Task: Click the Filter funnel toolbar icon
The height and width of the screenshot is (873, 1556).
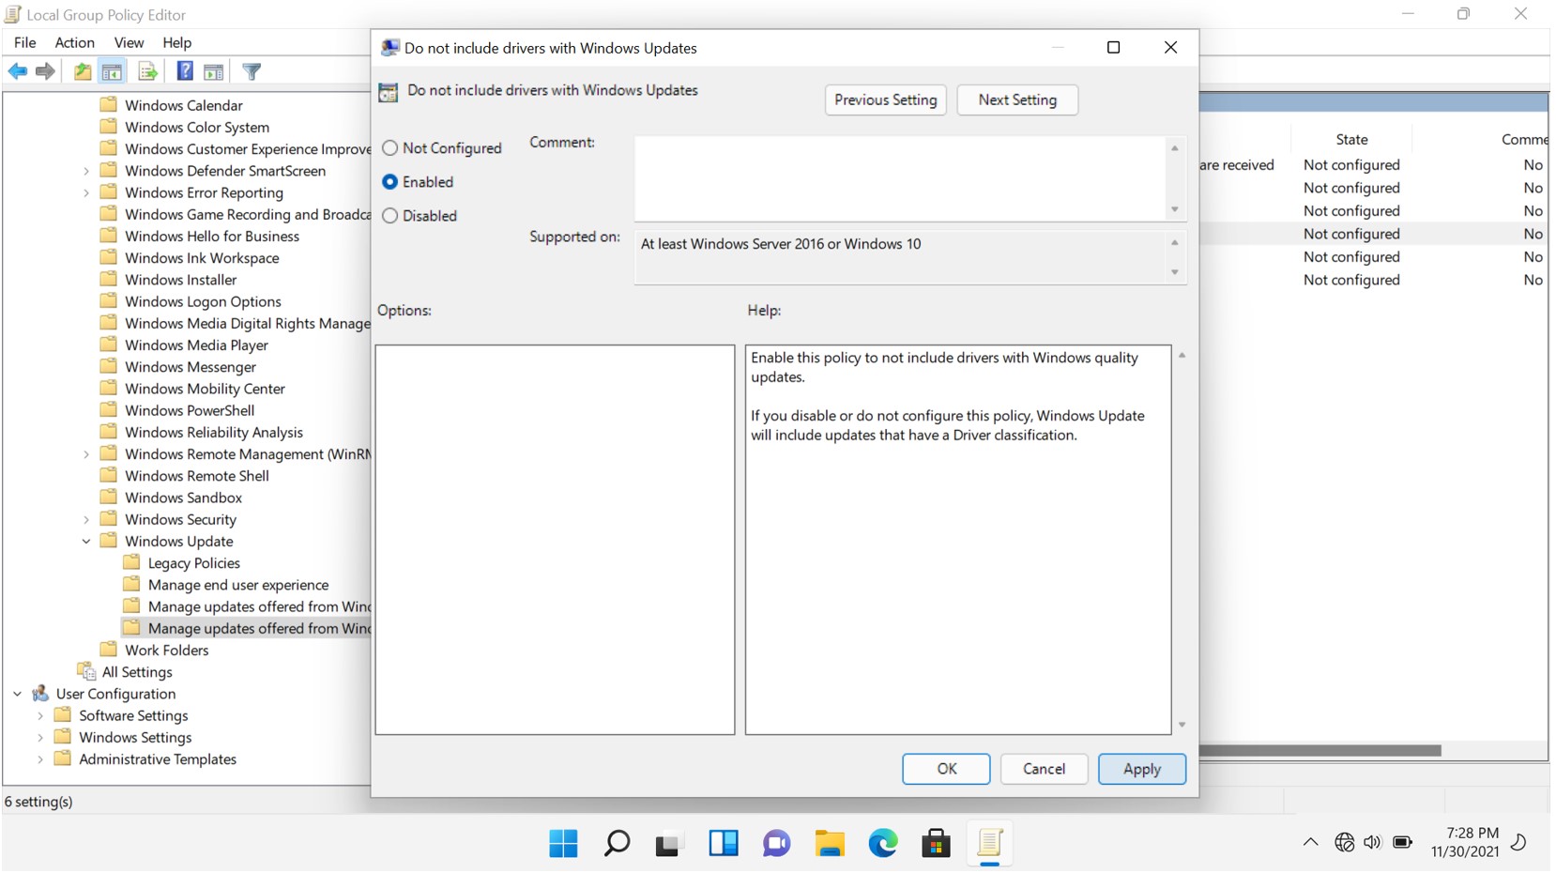Action: point(252,71)
